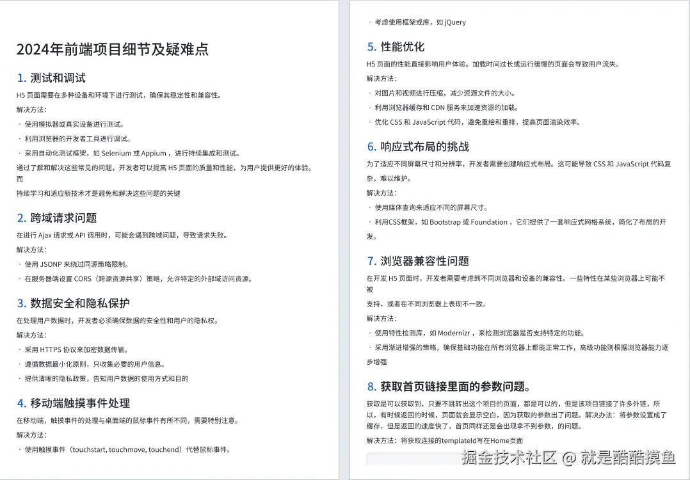Viewport: 690px width, 480px height.
Task: Select heading "3. 数据安全和隐私保护"
Action: [x=73, y=303]
